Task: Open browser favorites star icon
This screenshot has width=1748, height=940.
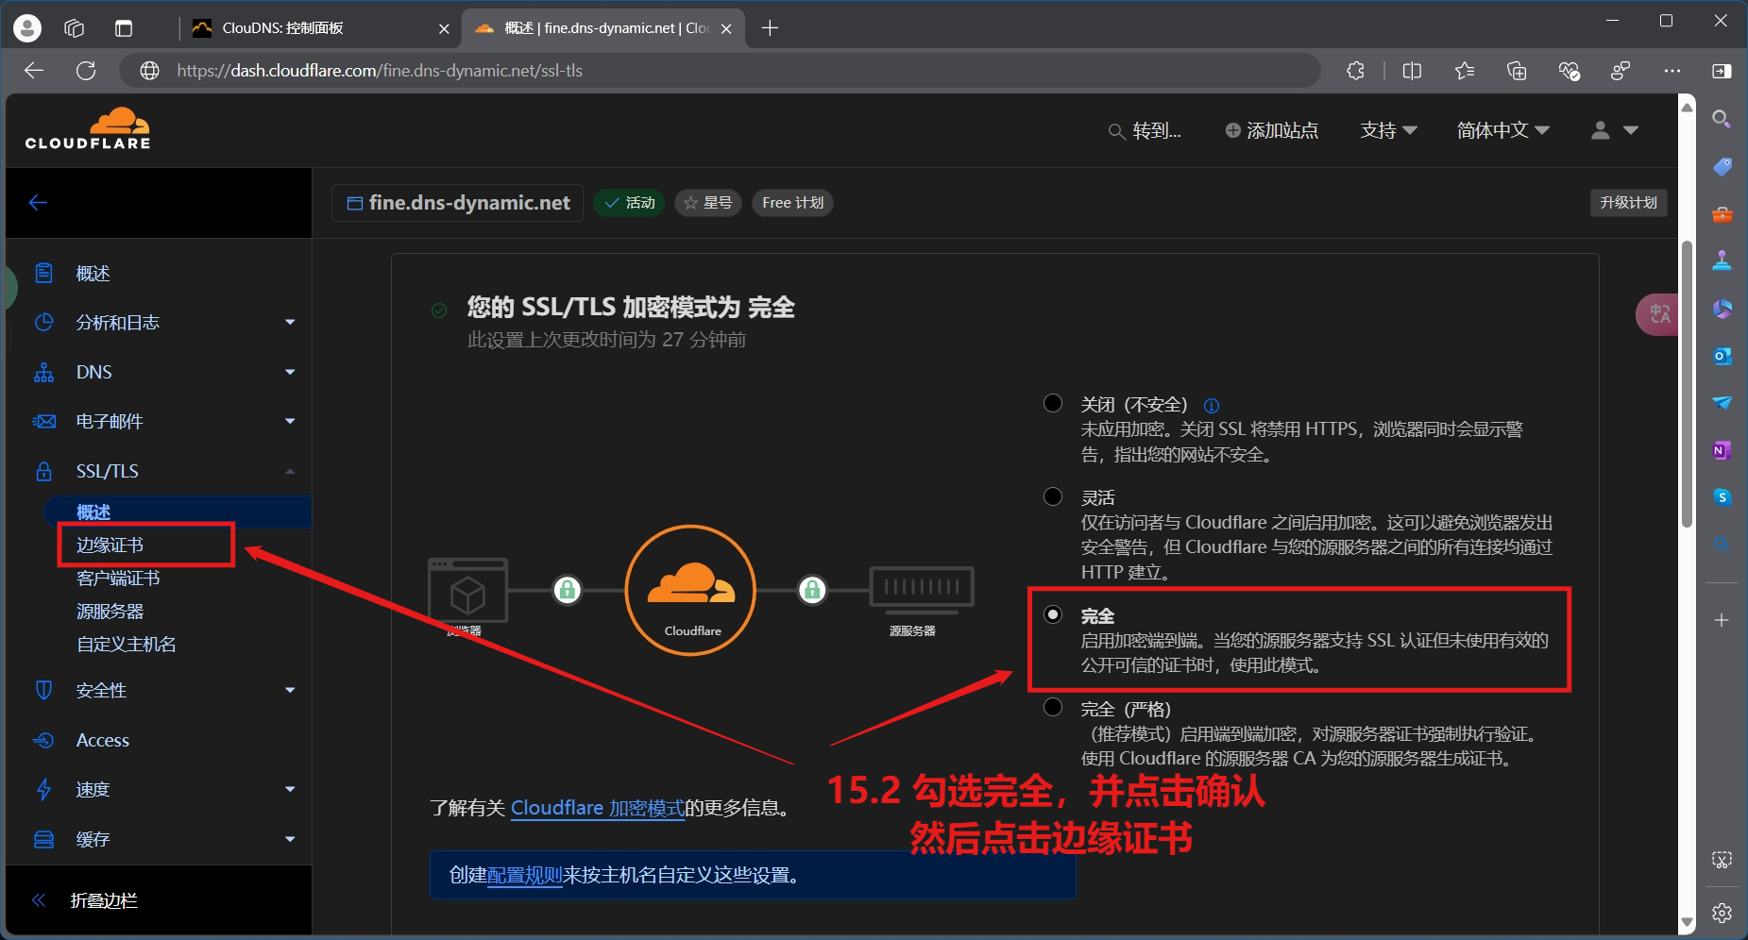Action: point(1465,71)
